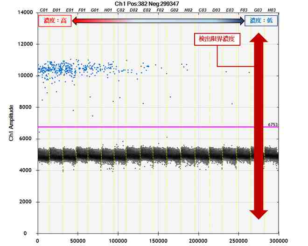
Task: Click the 10000 amplitude tick label
Action: (x=25, y=75)
